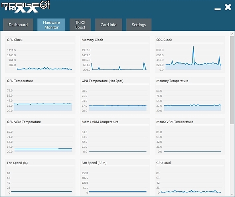This screenshot has height=197, width=235.
Task: Click the GPU VRM Temperature panel
Action: [41, 136]
